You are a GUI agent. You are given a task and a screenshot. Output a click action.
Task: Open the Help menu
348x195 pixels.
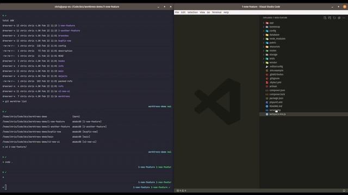[226, 12]
